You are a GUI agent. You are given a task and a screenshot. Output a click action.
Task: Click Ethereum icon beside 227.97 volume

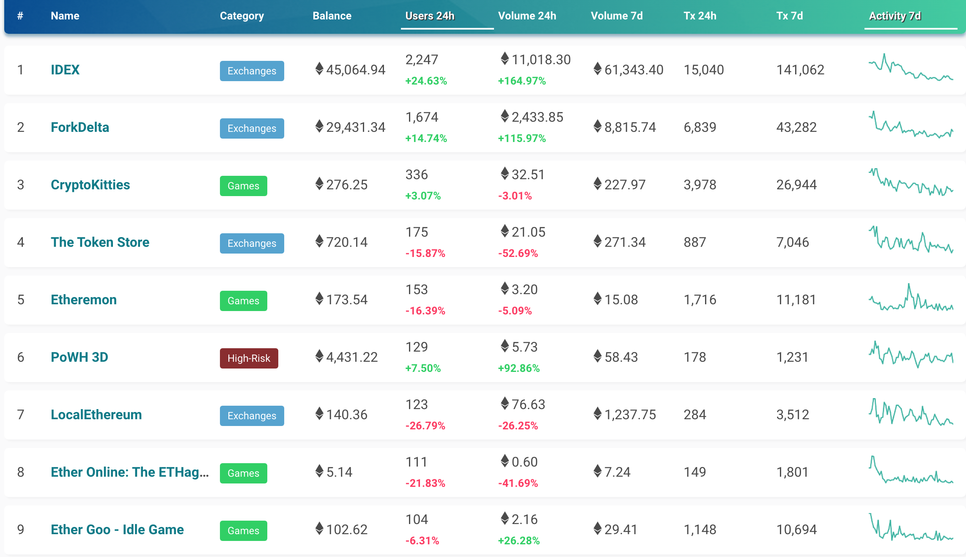click(x=597, y=183)
